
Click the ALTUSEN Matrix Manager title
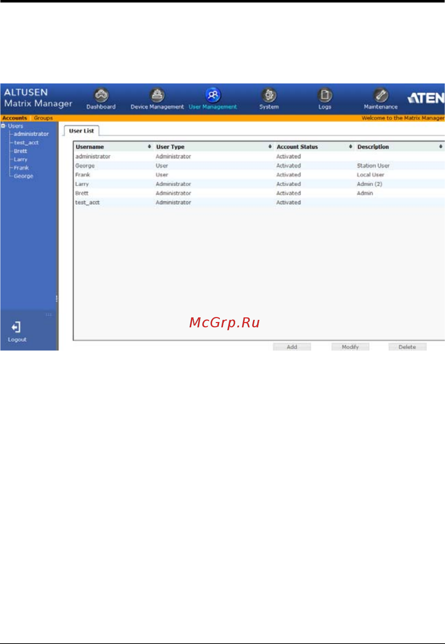coord(38,98)
